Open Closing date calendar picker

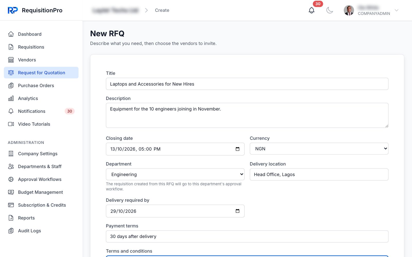pos(237,149)
